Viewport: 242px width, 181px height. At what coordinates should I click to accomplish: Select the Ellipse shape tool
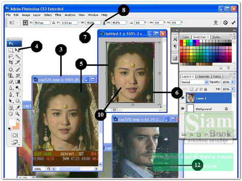click(18, 101)
